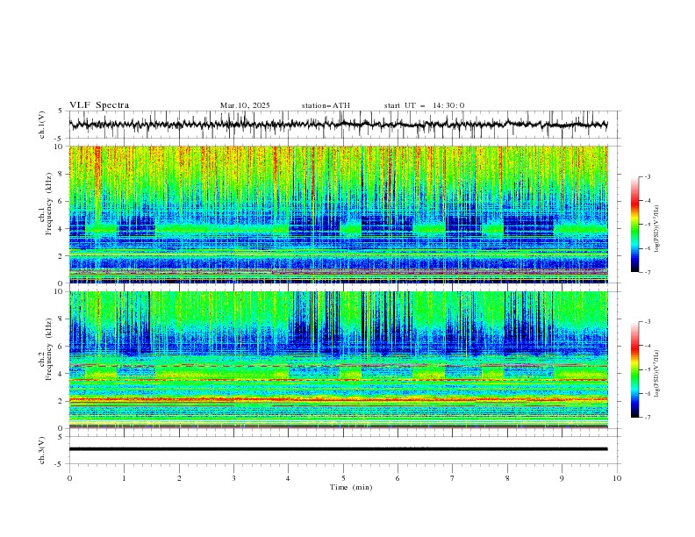Click the time axis tick '7'
This screenshot has height=537, width=695.
coord(453,478)
